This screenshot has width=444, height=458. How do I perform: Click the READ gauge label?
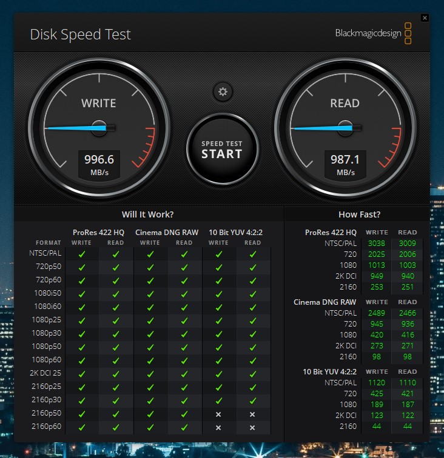tap(345, 104)
